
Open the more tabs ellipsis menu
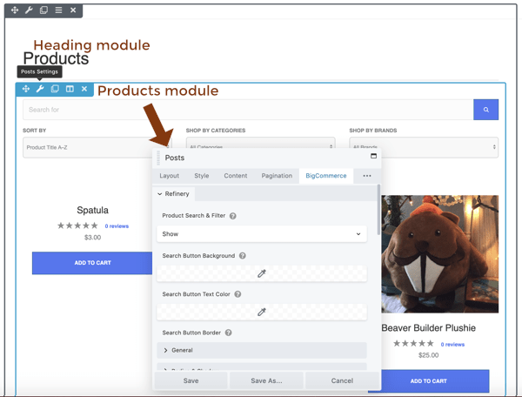[x=366, y=176]
